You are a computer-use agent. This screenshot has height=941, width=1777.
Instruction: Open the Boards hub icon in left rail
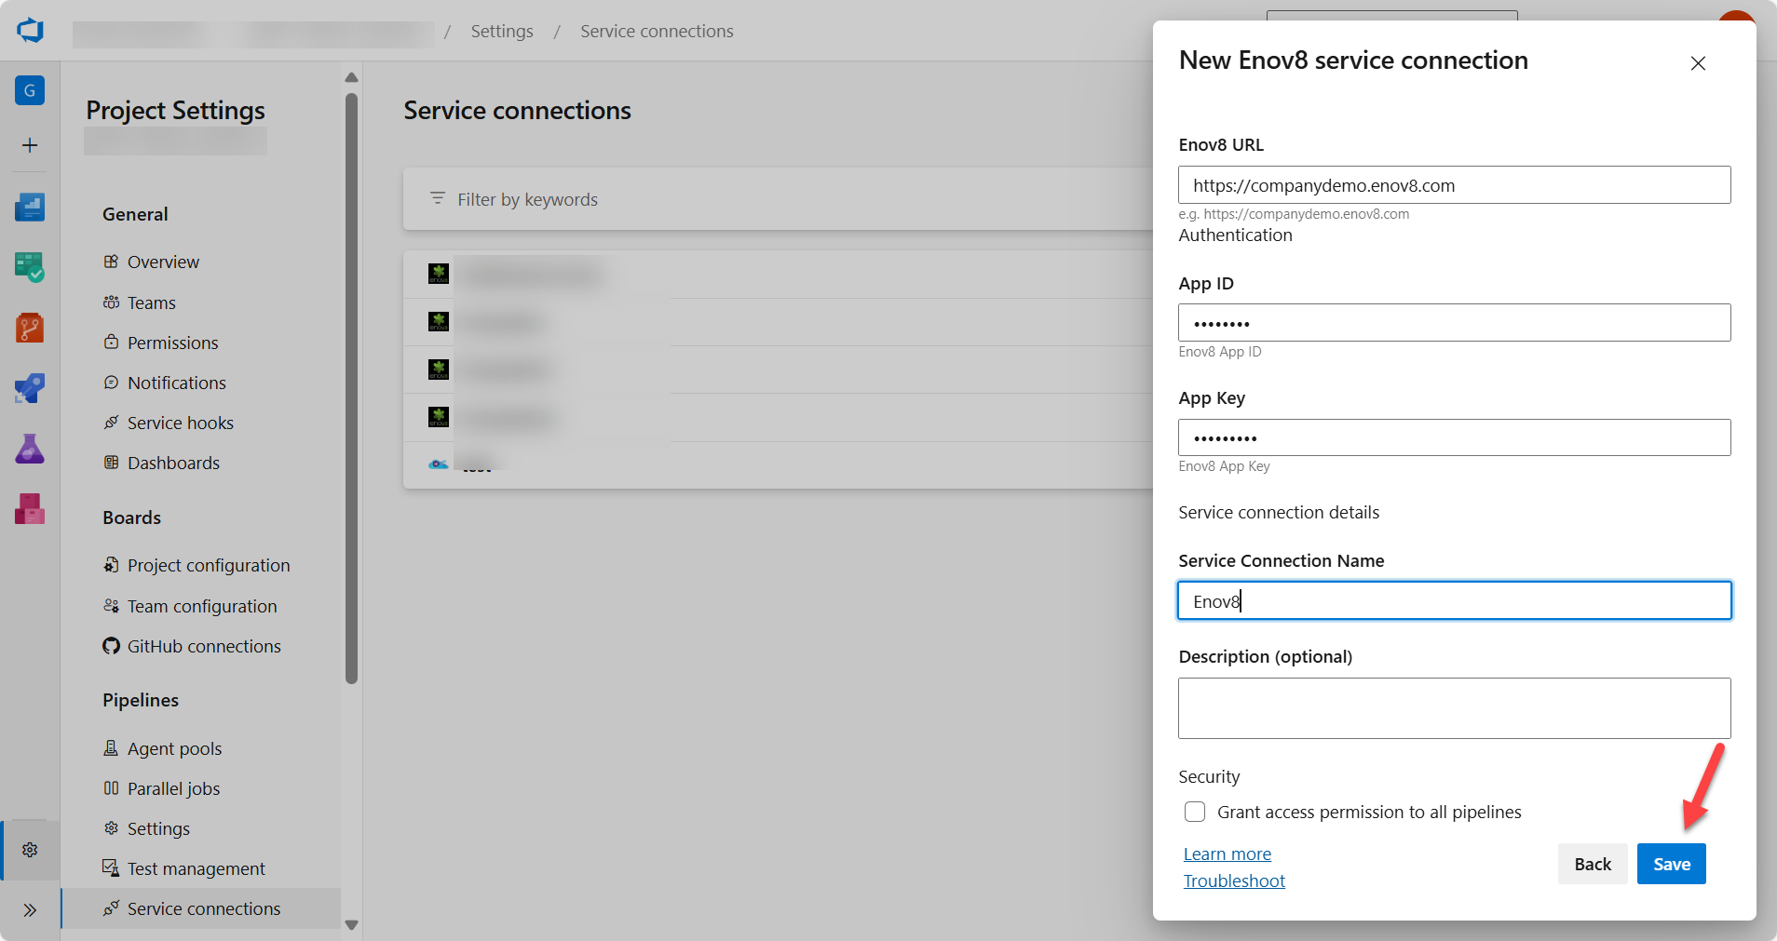click(x=30, y=267)
